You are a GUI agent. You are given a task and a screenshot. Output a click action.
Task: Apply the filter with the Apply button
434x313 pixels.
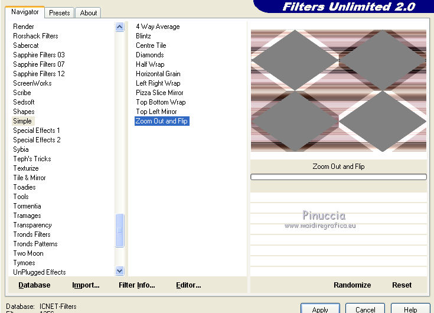coord(320,309)
